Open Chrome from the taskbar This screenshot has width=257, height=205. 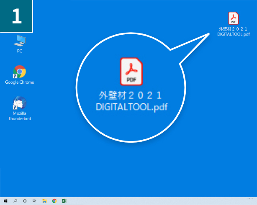(x=54, y=201)
